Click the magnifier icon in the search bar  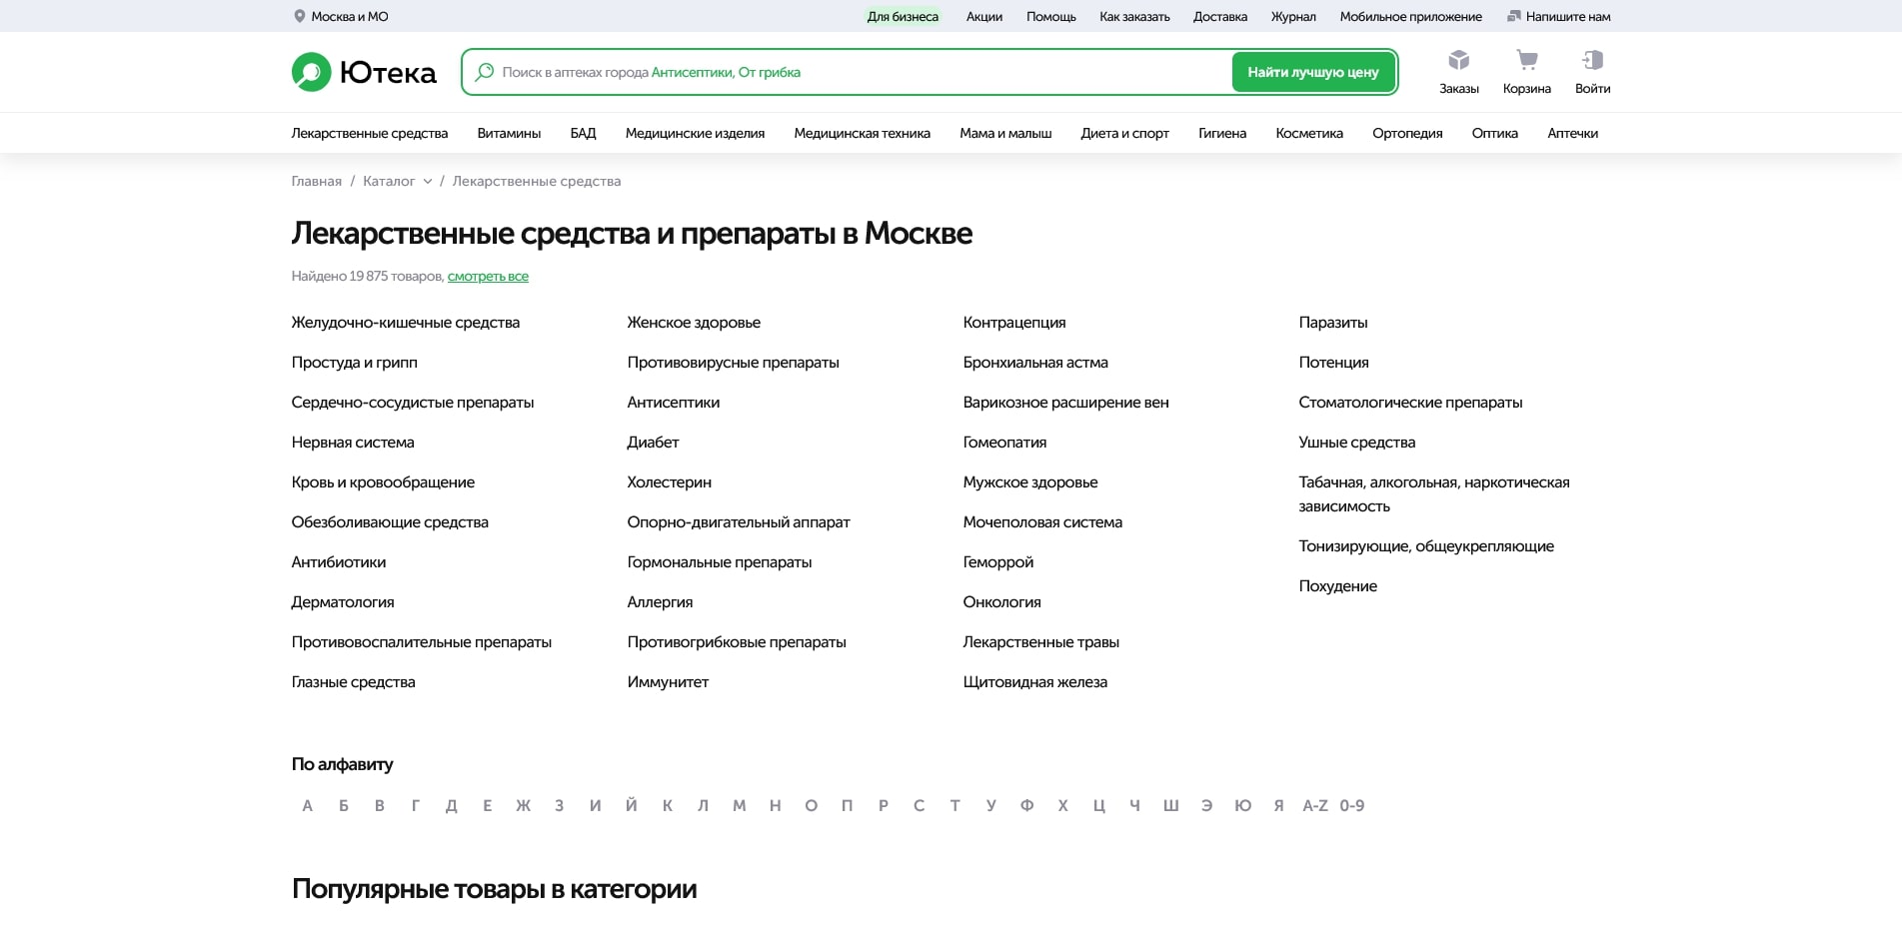(486, 71)
